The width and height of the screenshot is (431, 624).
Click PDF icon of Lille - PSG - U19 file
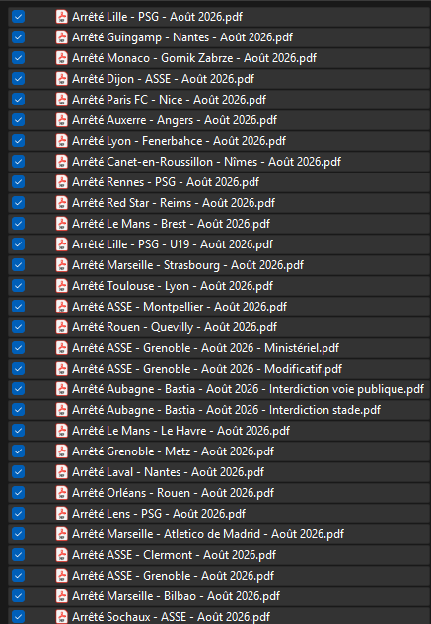pyautogui.click(x=61, y=243)
